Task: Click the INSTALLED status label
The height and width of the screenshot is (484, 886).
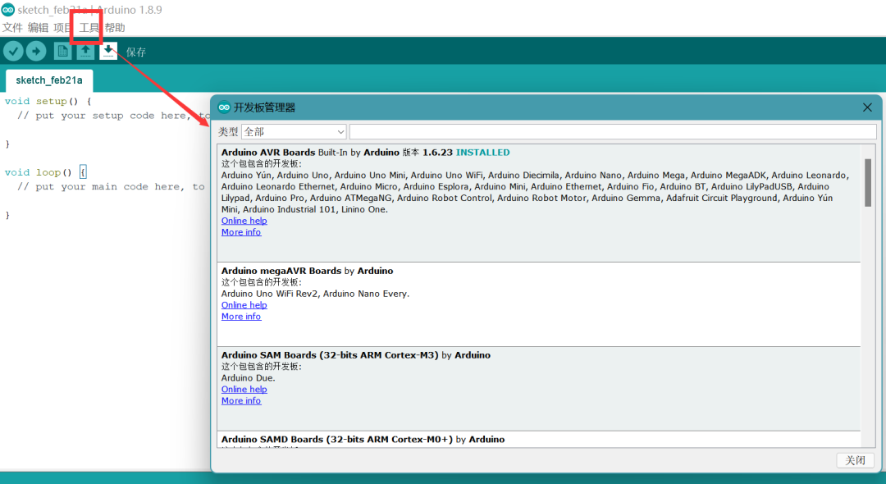Action: (x=482, y=153)
